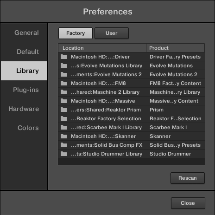
Task: Click folder icon for FM8 location
Action: click(x=63, y=83)
